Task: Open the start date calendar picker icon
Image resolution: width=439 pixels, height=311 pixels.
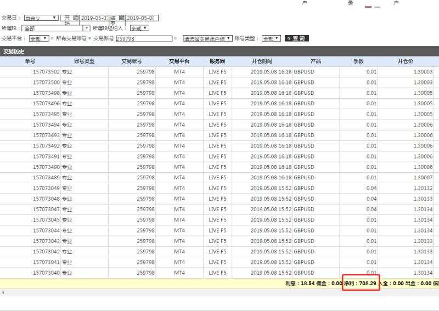Action: pyautogui.click(x=76, y=18)
